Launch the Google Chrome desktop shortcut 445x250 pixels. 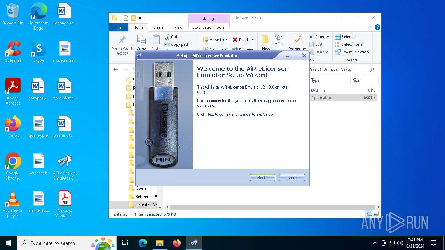pos(13,167)
